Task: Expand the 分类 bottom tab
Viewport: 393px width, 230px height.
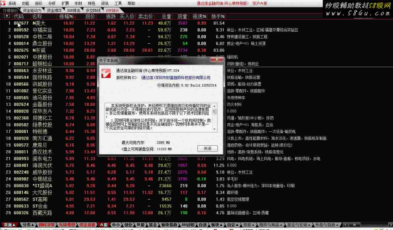Action: pos(29,225)
